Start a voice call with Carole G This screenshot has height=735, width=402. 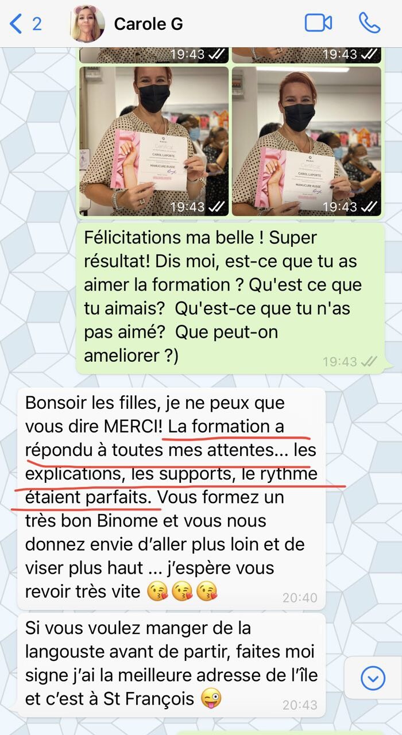tap(369, 23)
